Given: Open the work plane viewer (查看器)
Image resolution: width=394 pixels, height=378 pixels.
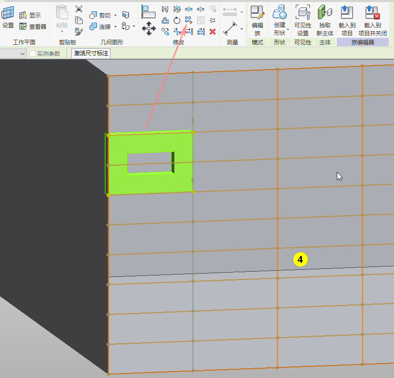Looking at the screenshot, I should tap(33, 26).
